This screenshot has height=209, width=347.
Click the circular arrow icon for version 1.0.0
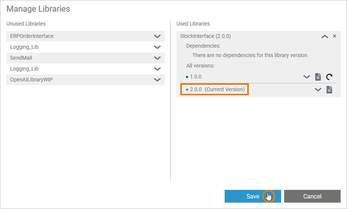click(x=329, y=77)
